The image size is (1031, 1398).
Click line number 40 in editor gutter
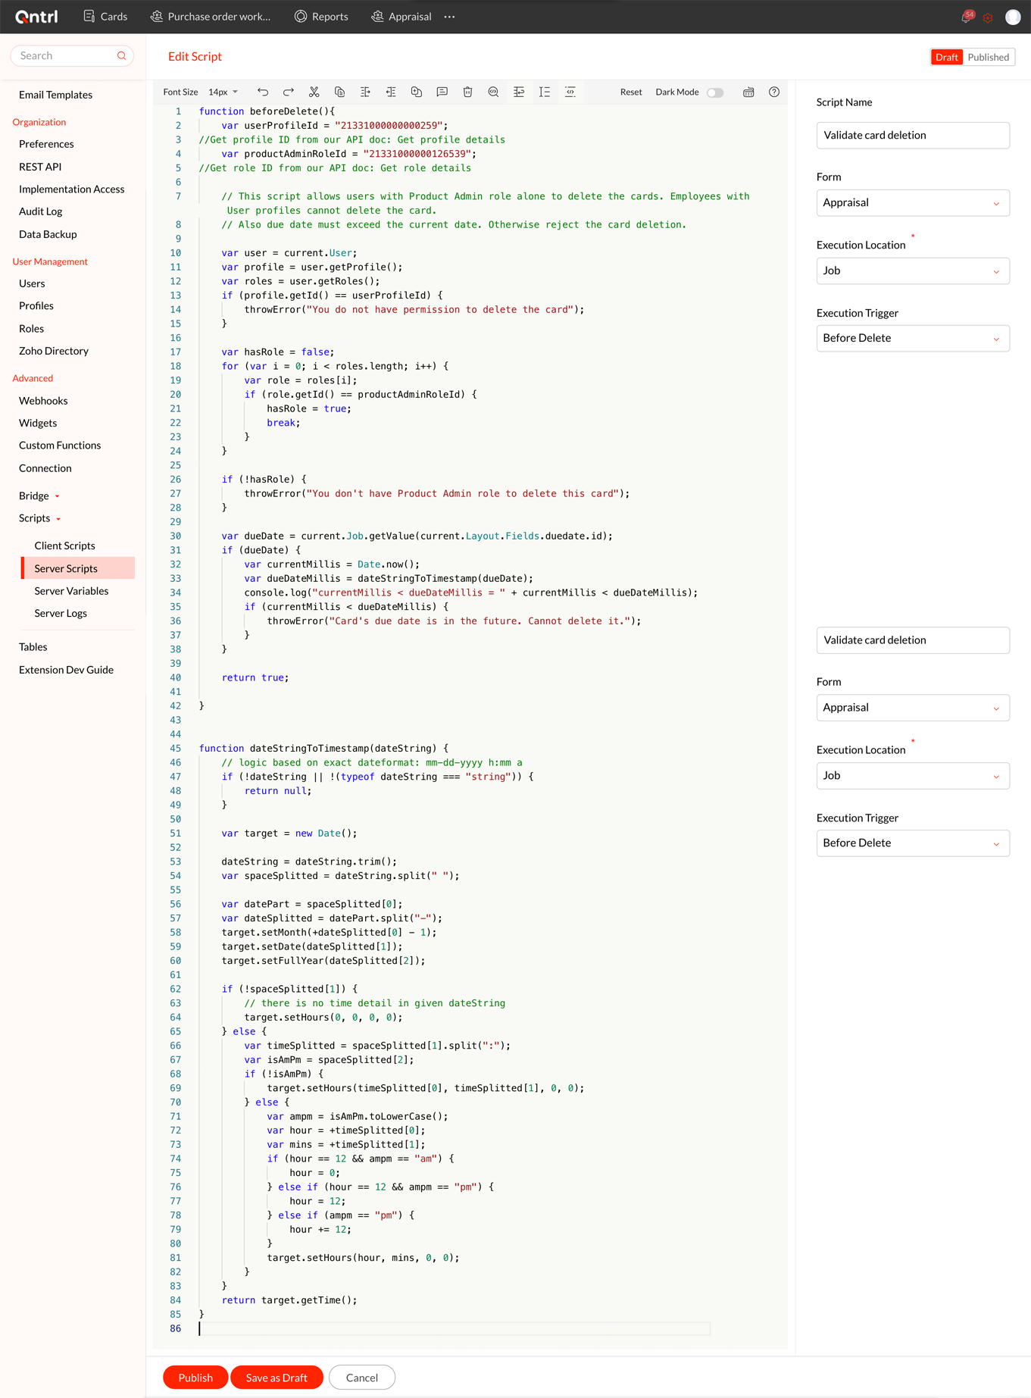point(176,677)
